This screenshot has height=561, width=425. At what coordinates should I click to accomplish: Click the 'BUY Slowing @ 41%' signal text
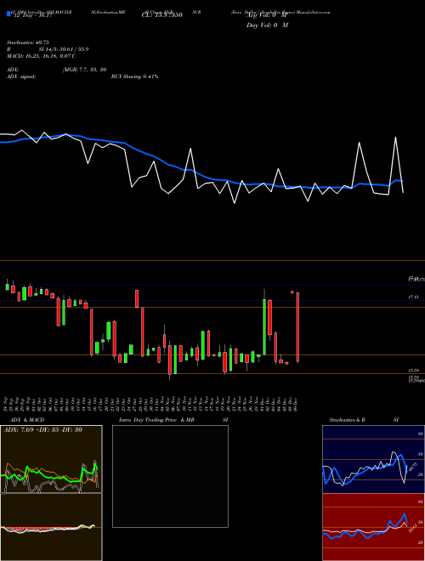(135, 76)
